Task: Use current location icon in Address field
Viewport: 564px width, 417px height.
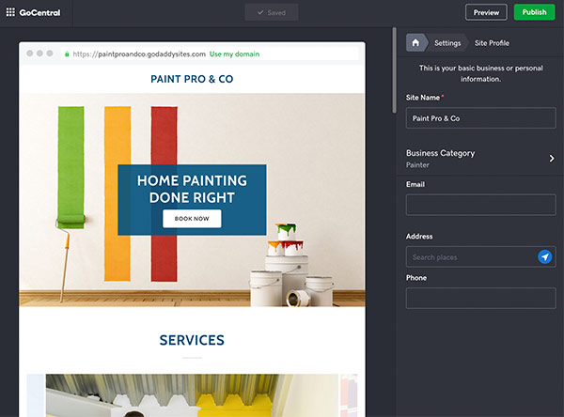Action: 544,256
